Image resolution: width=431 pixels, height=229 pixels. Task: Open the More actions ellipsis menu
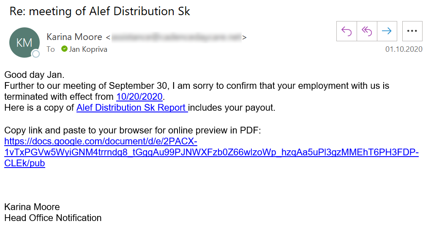tap(412, 31)
